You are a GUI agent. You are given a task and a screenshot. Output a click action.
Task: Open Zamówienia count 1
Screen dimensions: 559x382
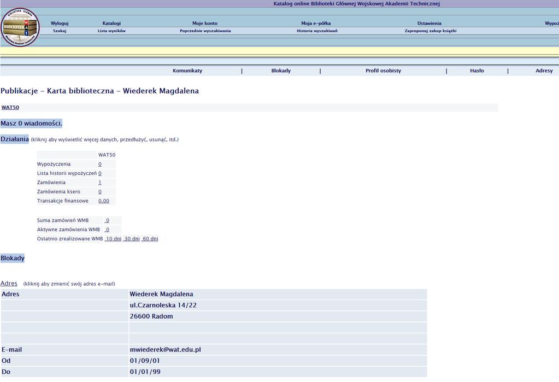[x=100, y=183]
